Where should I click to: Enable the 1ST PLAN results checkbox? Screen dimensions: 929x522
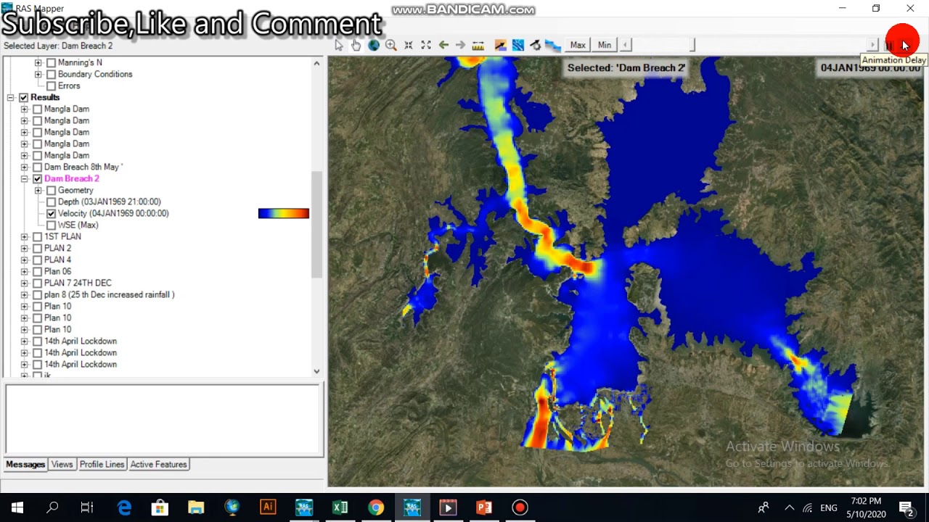pos(37,236)
